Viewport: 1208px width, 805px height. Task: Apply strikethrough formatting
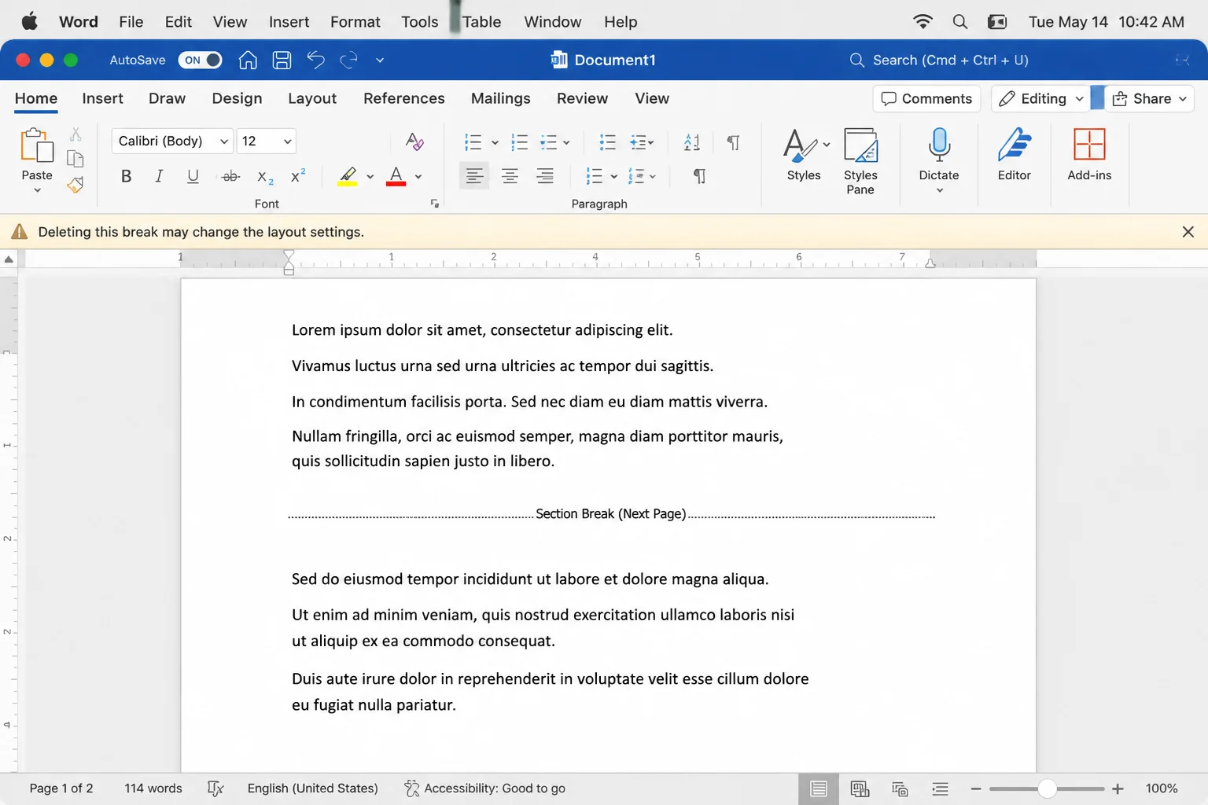point(230,176)
